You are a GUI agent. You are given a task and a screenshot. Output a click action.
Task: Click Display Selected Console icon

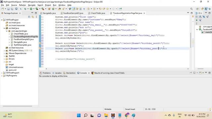tap(194, 73)
